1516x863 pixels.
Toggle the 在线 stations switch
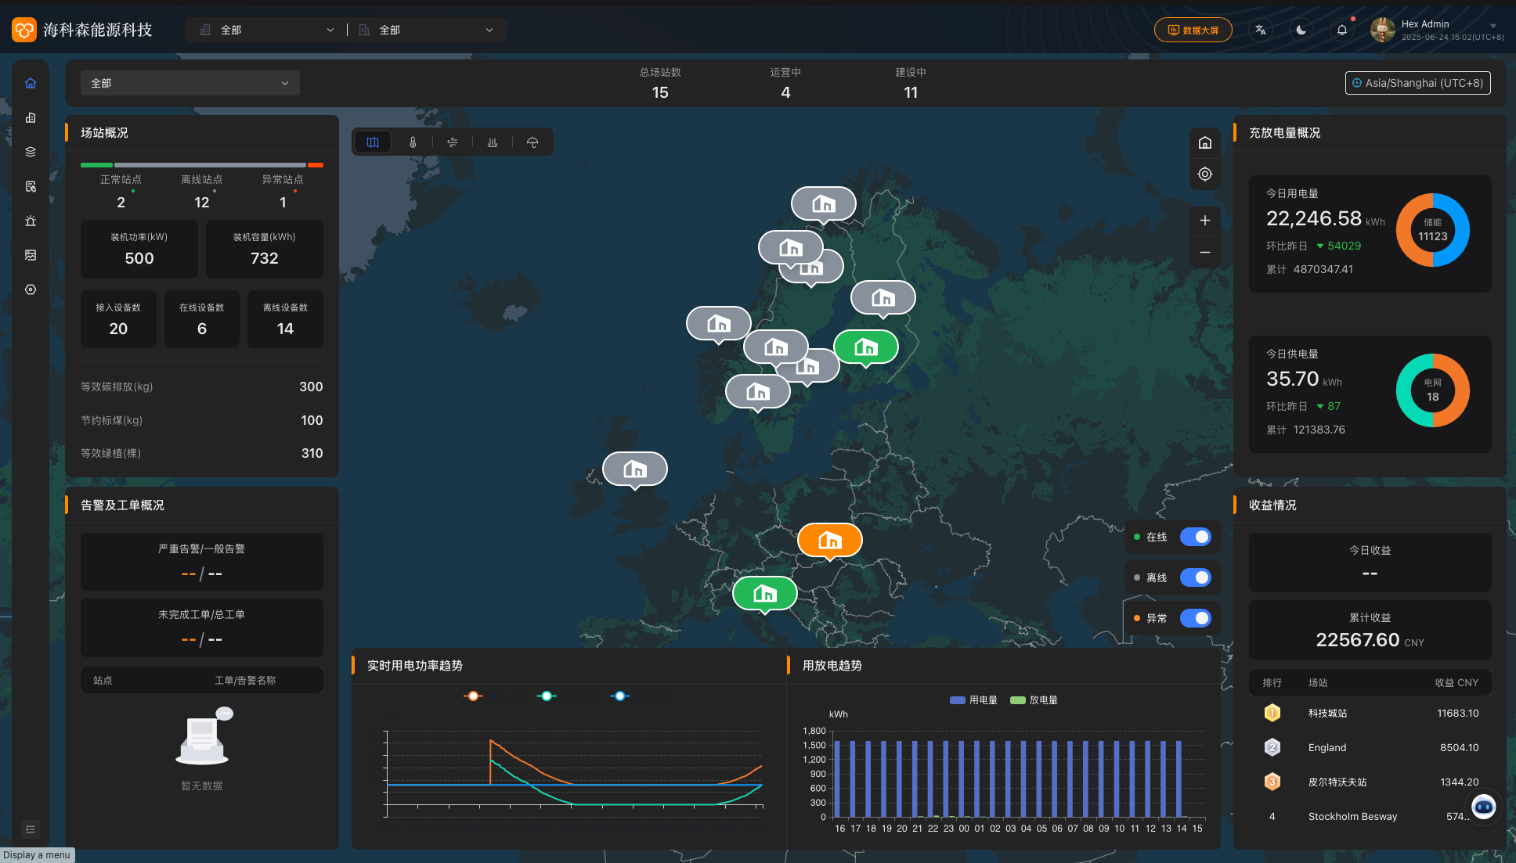(x=1196, y=537)
